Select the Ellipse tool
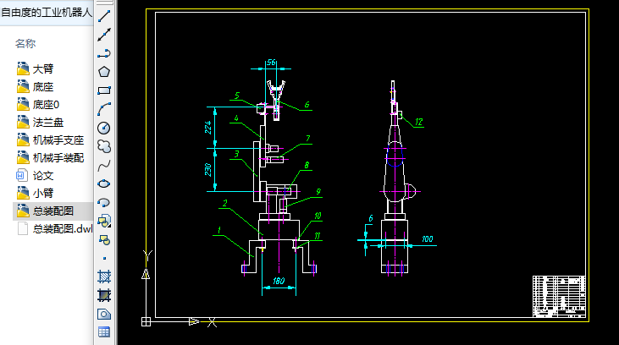 (x=104, y=183)
